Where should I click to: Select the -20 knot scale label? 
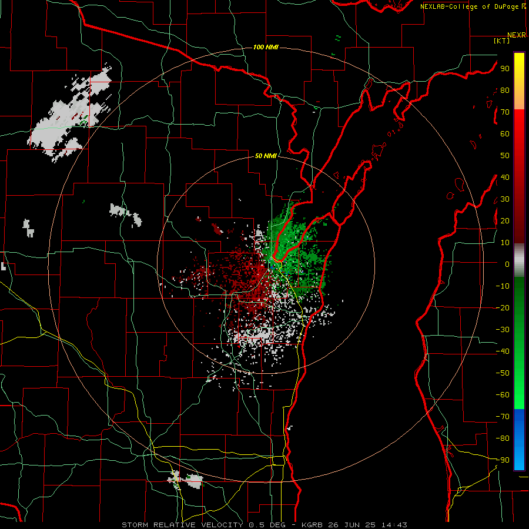pyautogui.click(x=503, y=307)
